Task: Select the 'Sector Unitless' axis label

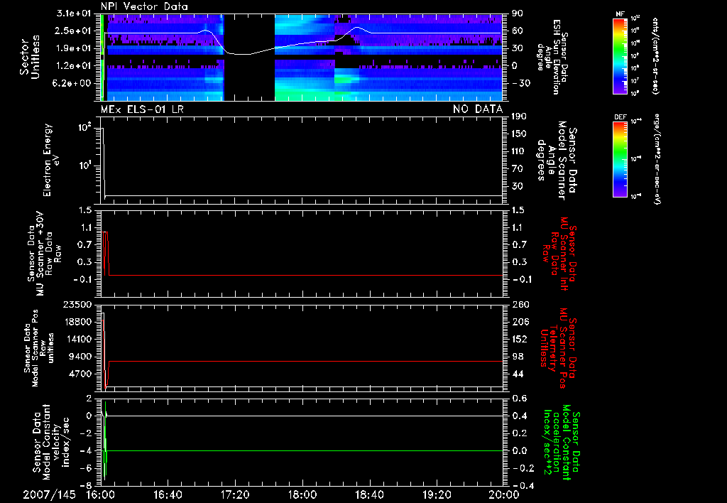Action: click(30, 57)
